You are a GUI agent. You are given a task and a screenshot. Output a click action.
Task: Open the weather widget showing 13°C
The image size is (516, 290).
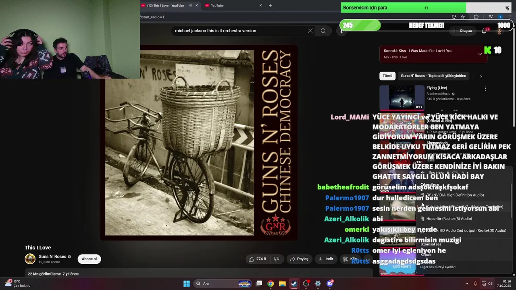pyautogui.click(x=17, y=284)
